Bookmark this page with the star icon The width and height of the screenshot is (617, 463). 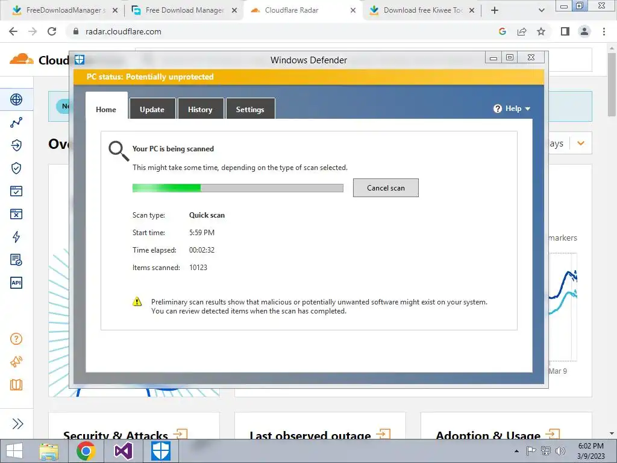point(541,31)
